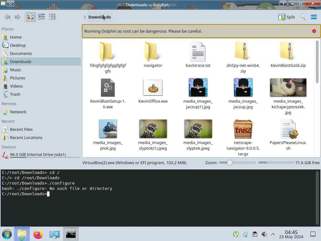Open the window menu icon in titlebar
This screenshot has height=241, width=321.
(3, 3)
